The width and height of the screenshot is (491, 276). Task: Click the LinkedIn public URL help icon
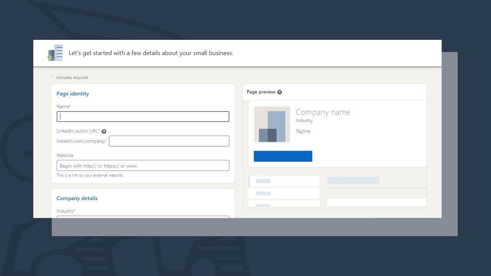(x=104, y=131)
